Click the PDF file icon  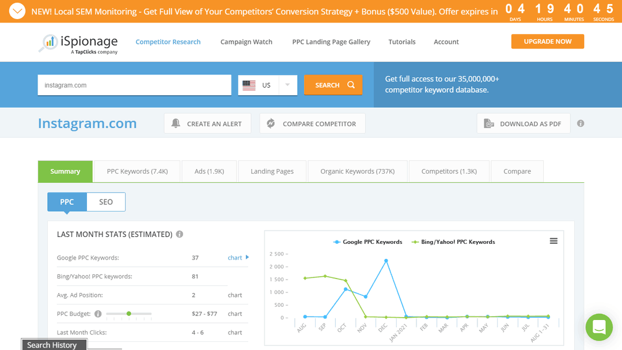click(x=489, y=123)
